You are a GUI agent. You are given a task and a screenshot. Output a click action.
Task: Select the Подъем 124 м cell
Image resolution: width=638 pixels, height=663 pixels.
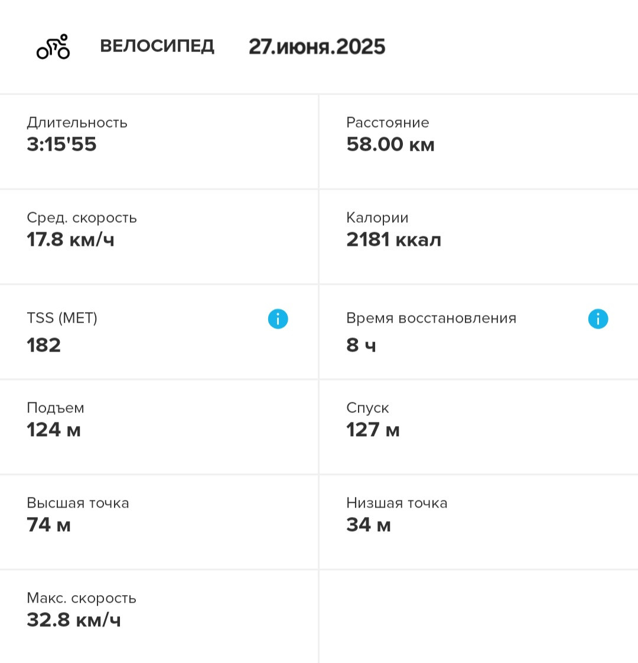[159, 427]
